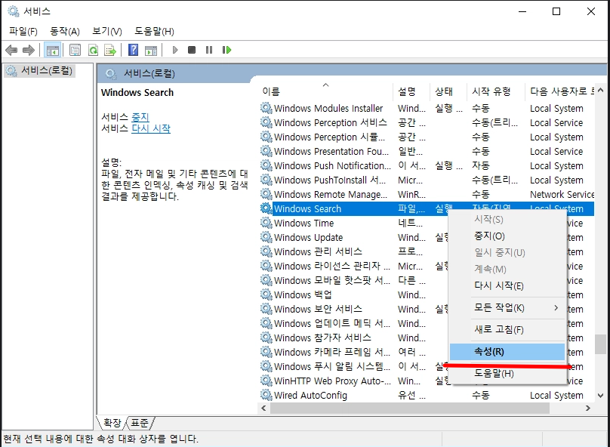Open the 파일(F) menu
Image resolution: width=610 pixels, height=447 pixels.
click(23, 31)
